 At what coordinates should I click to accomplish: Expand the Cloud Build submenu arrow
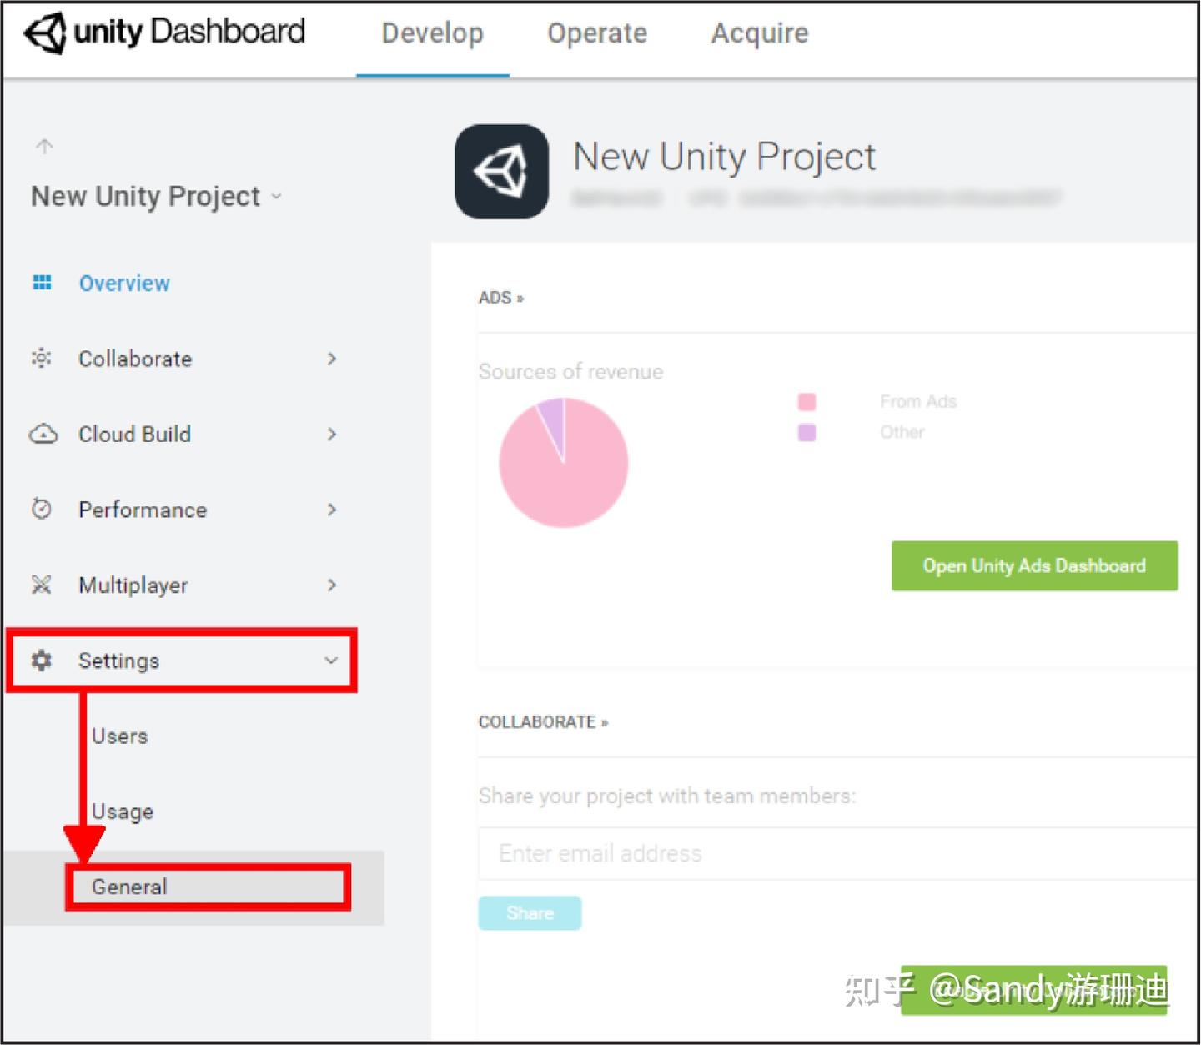click(x=332, y=434)
